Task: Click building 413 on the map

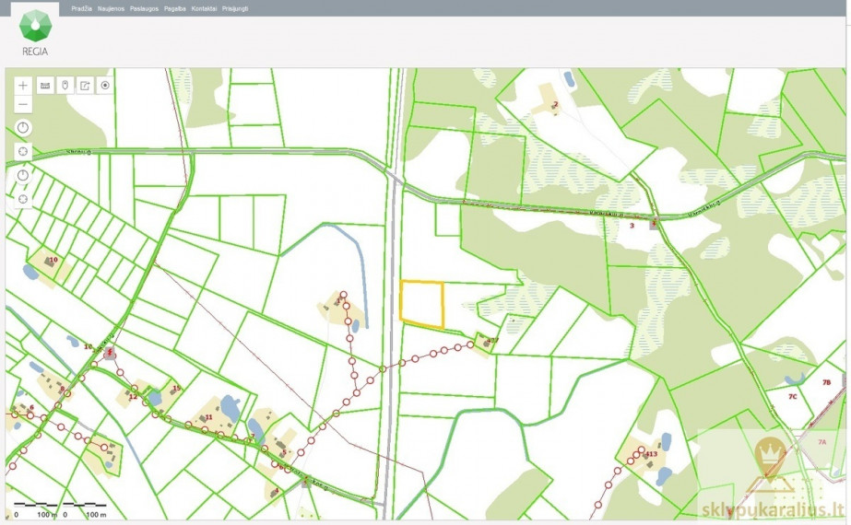Action: coord(651,454)
